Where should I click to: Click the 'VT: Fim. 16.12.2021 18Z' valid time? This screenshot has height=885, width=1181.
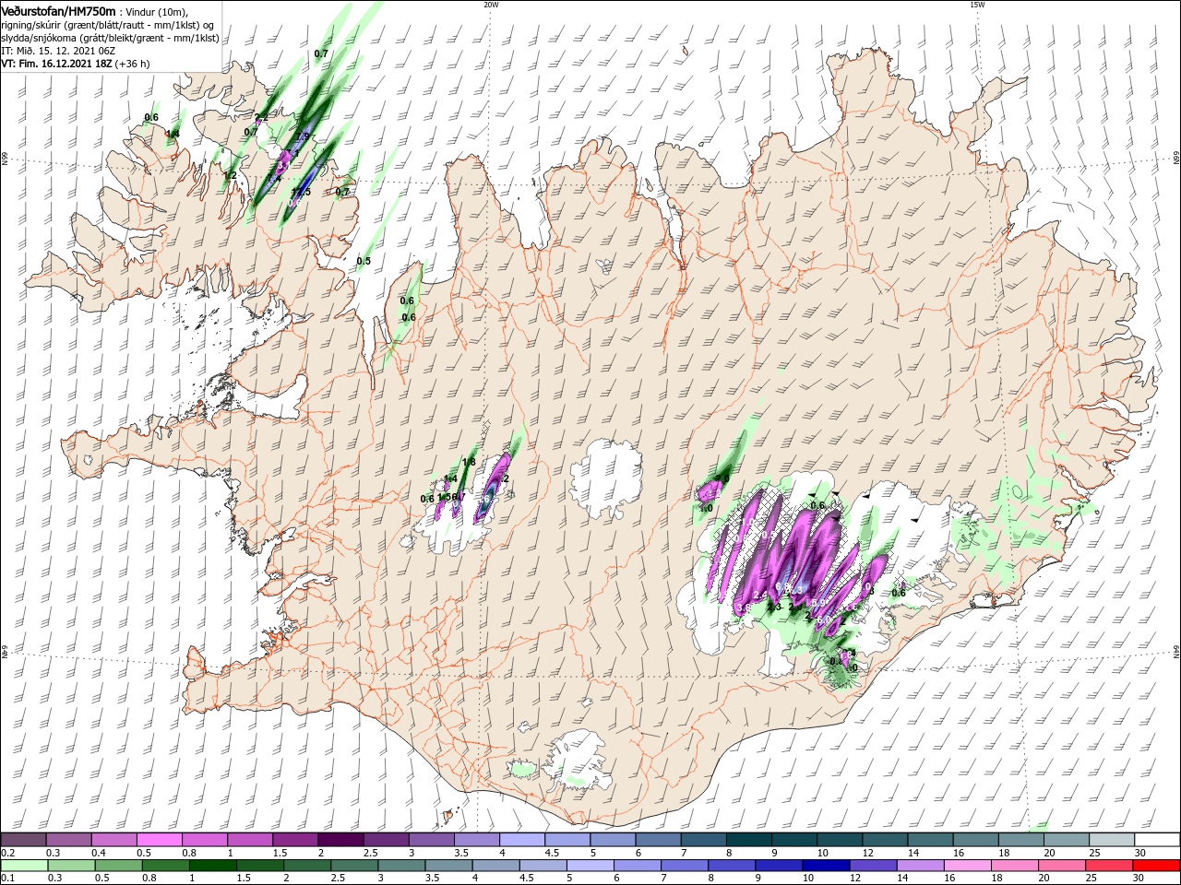[x=56, y=64]
